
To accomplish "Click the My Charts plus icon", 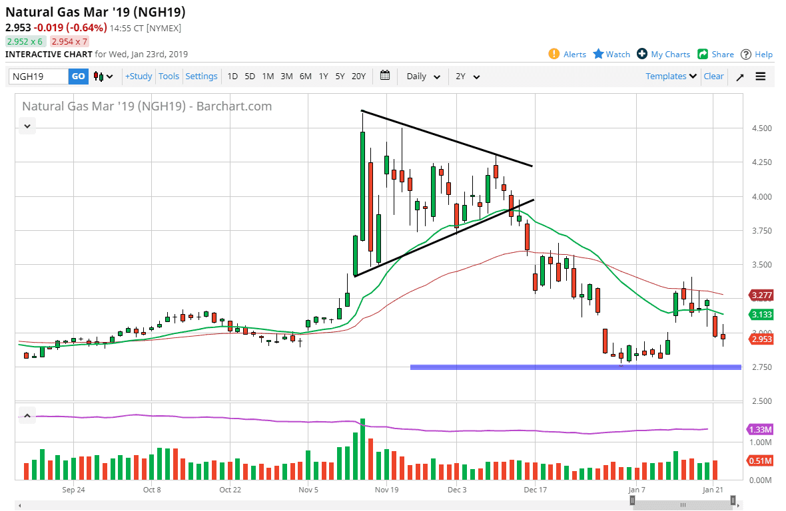I will point(642,53).
